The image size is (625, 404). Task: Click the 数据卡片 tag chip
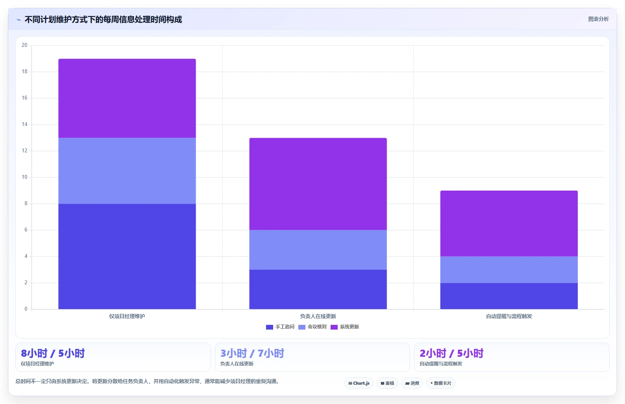(x=441, y=383)
